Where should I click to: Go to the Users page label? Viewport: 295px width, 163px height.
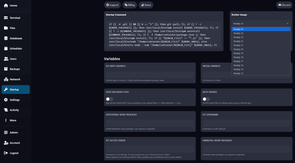[13, 59]
